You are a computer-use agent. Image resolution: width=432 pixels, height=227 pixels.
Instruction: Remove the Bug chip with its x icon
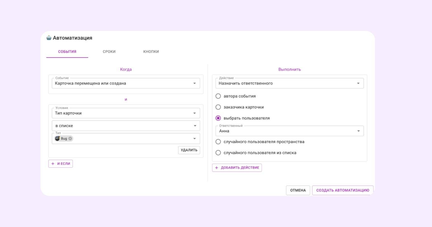[70, 139]
